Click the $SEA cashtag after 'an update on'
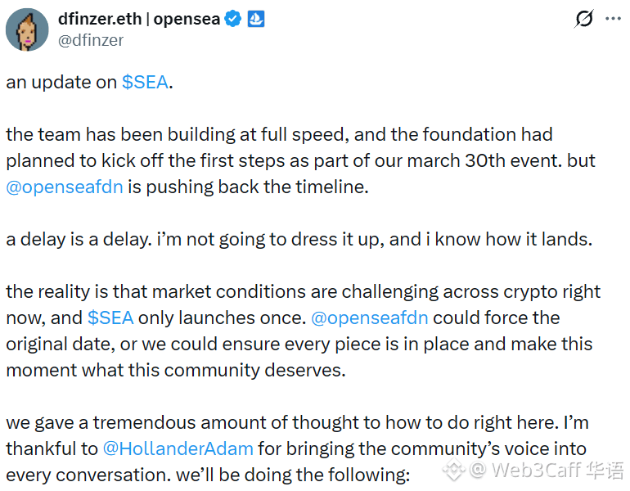The height and width of the screenshot is (491, 630). tap(145, 82)
